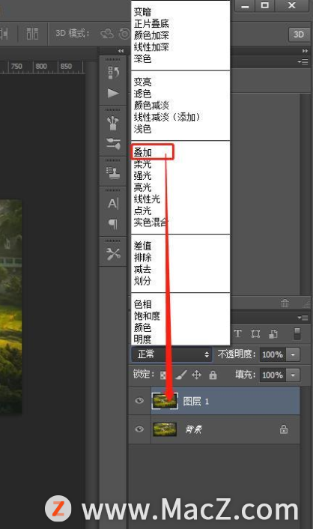
Task: Open the History panel icon
Action: click(113, 73)
